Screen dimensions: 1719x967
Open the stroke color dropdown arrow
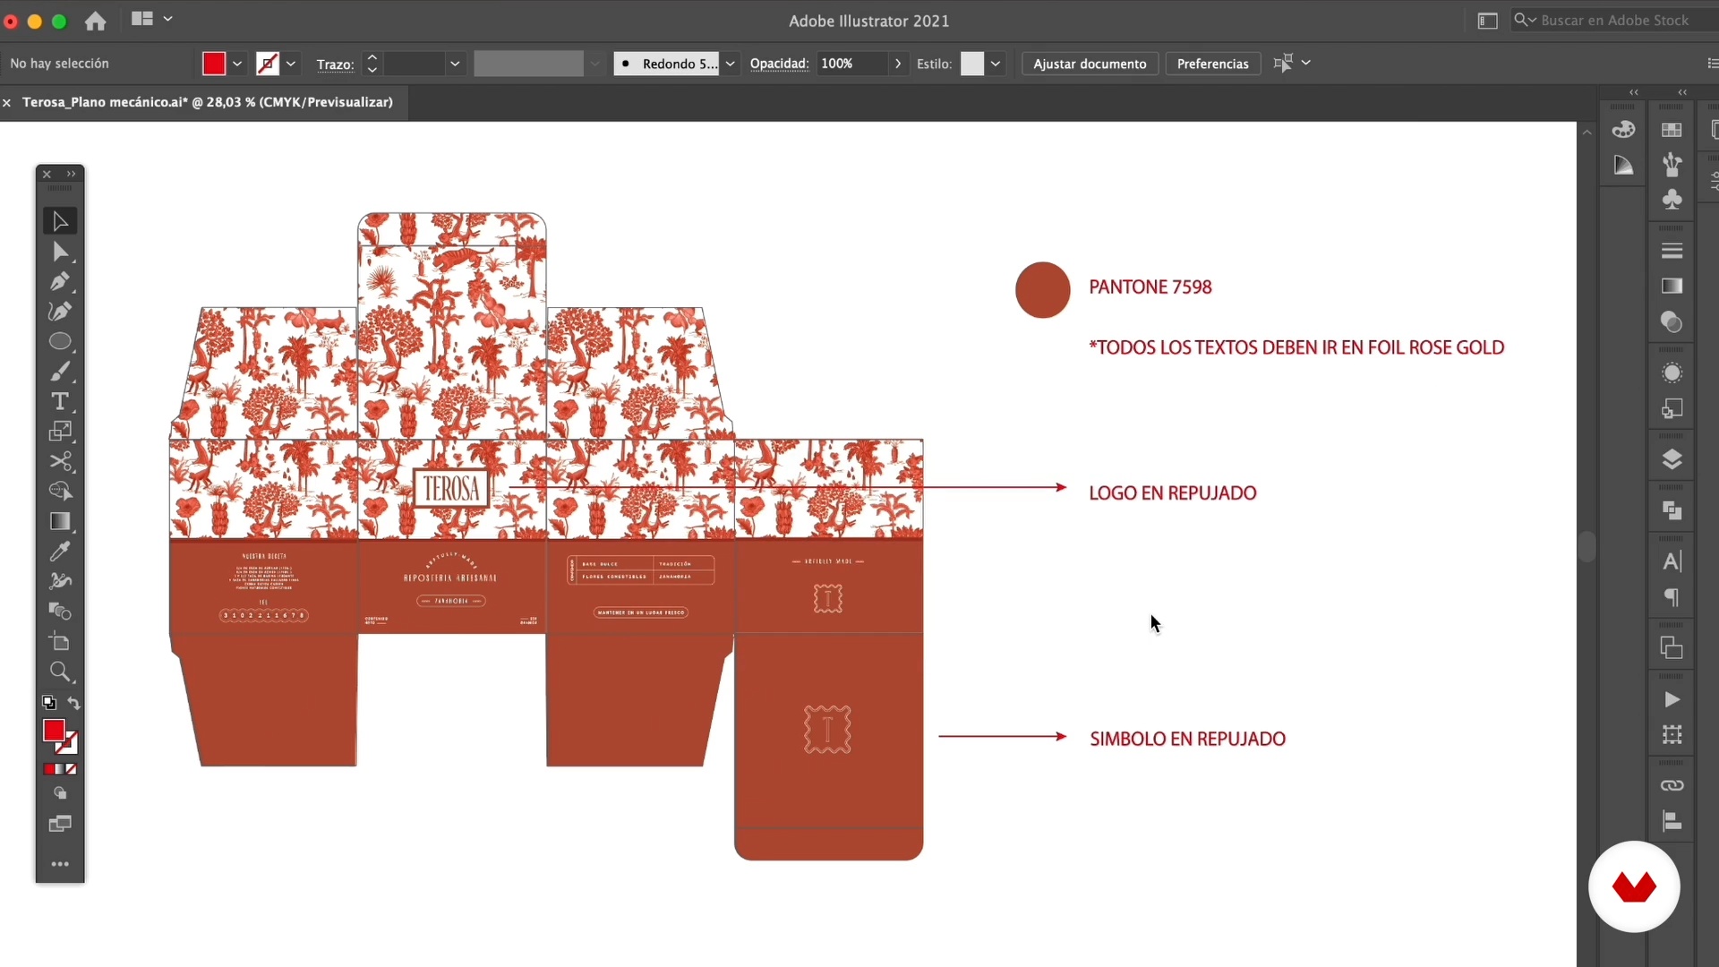pos(291,64)
